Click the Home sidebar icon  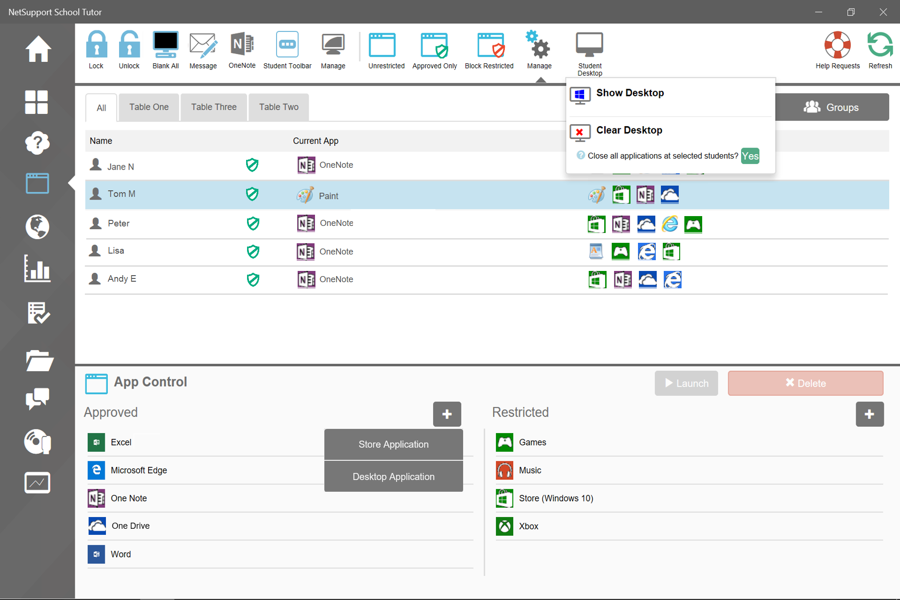coord(37,49)
